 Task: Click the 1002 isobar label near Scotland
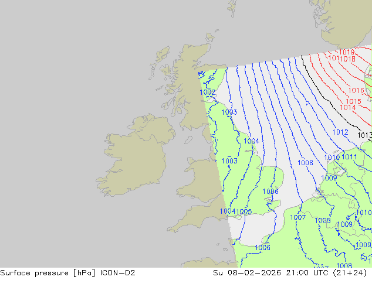[208, 92]
